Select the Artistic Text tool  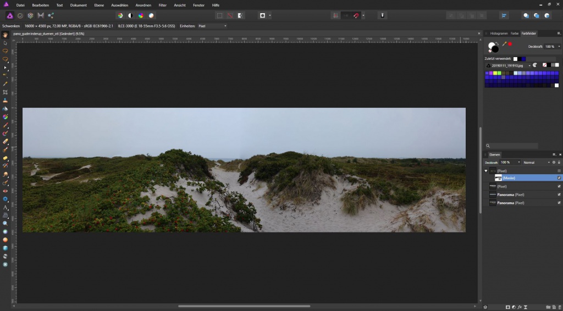tap(5, 207)
